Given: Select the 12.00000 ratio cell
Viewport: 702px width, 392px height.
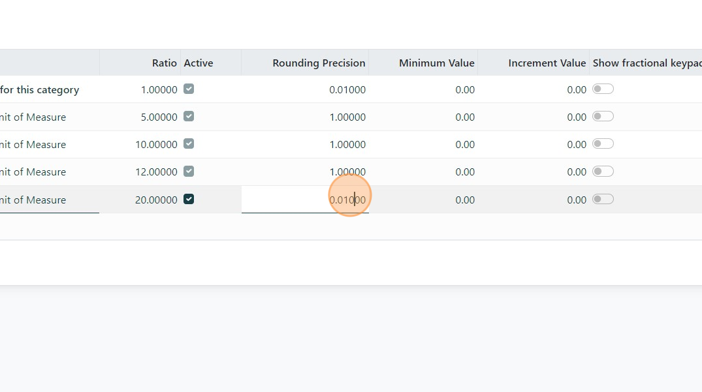Looking at the screenshot, I should click(x=155, y=172).
